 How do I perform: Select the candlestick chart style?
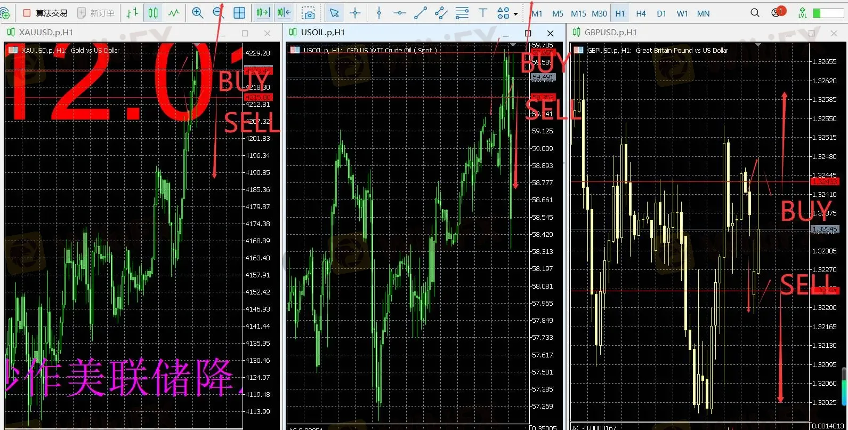coord(153,13)
